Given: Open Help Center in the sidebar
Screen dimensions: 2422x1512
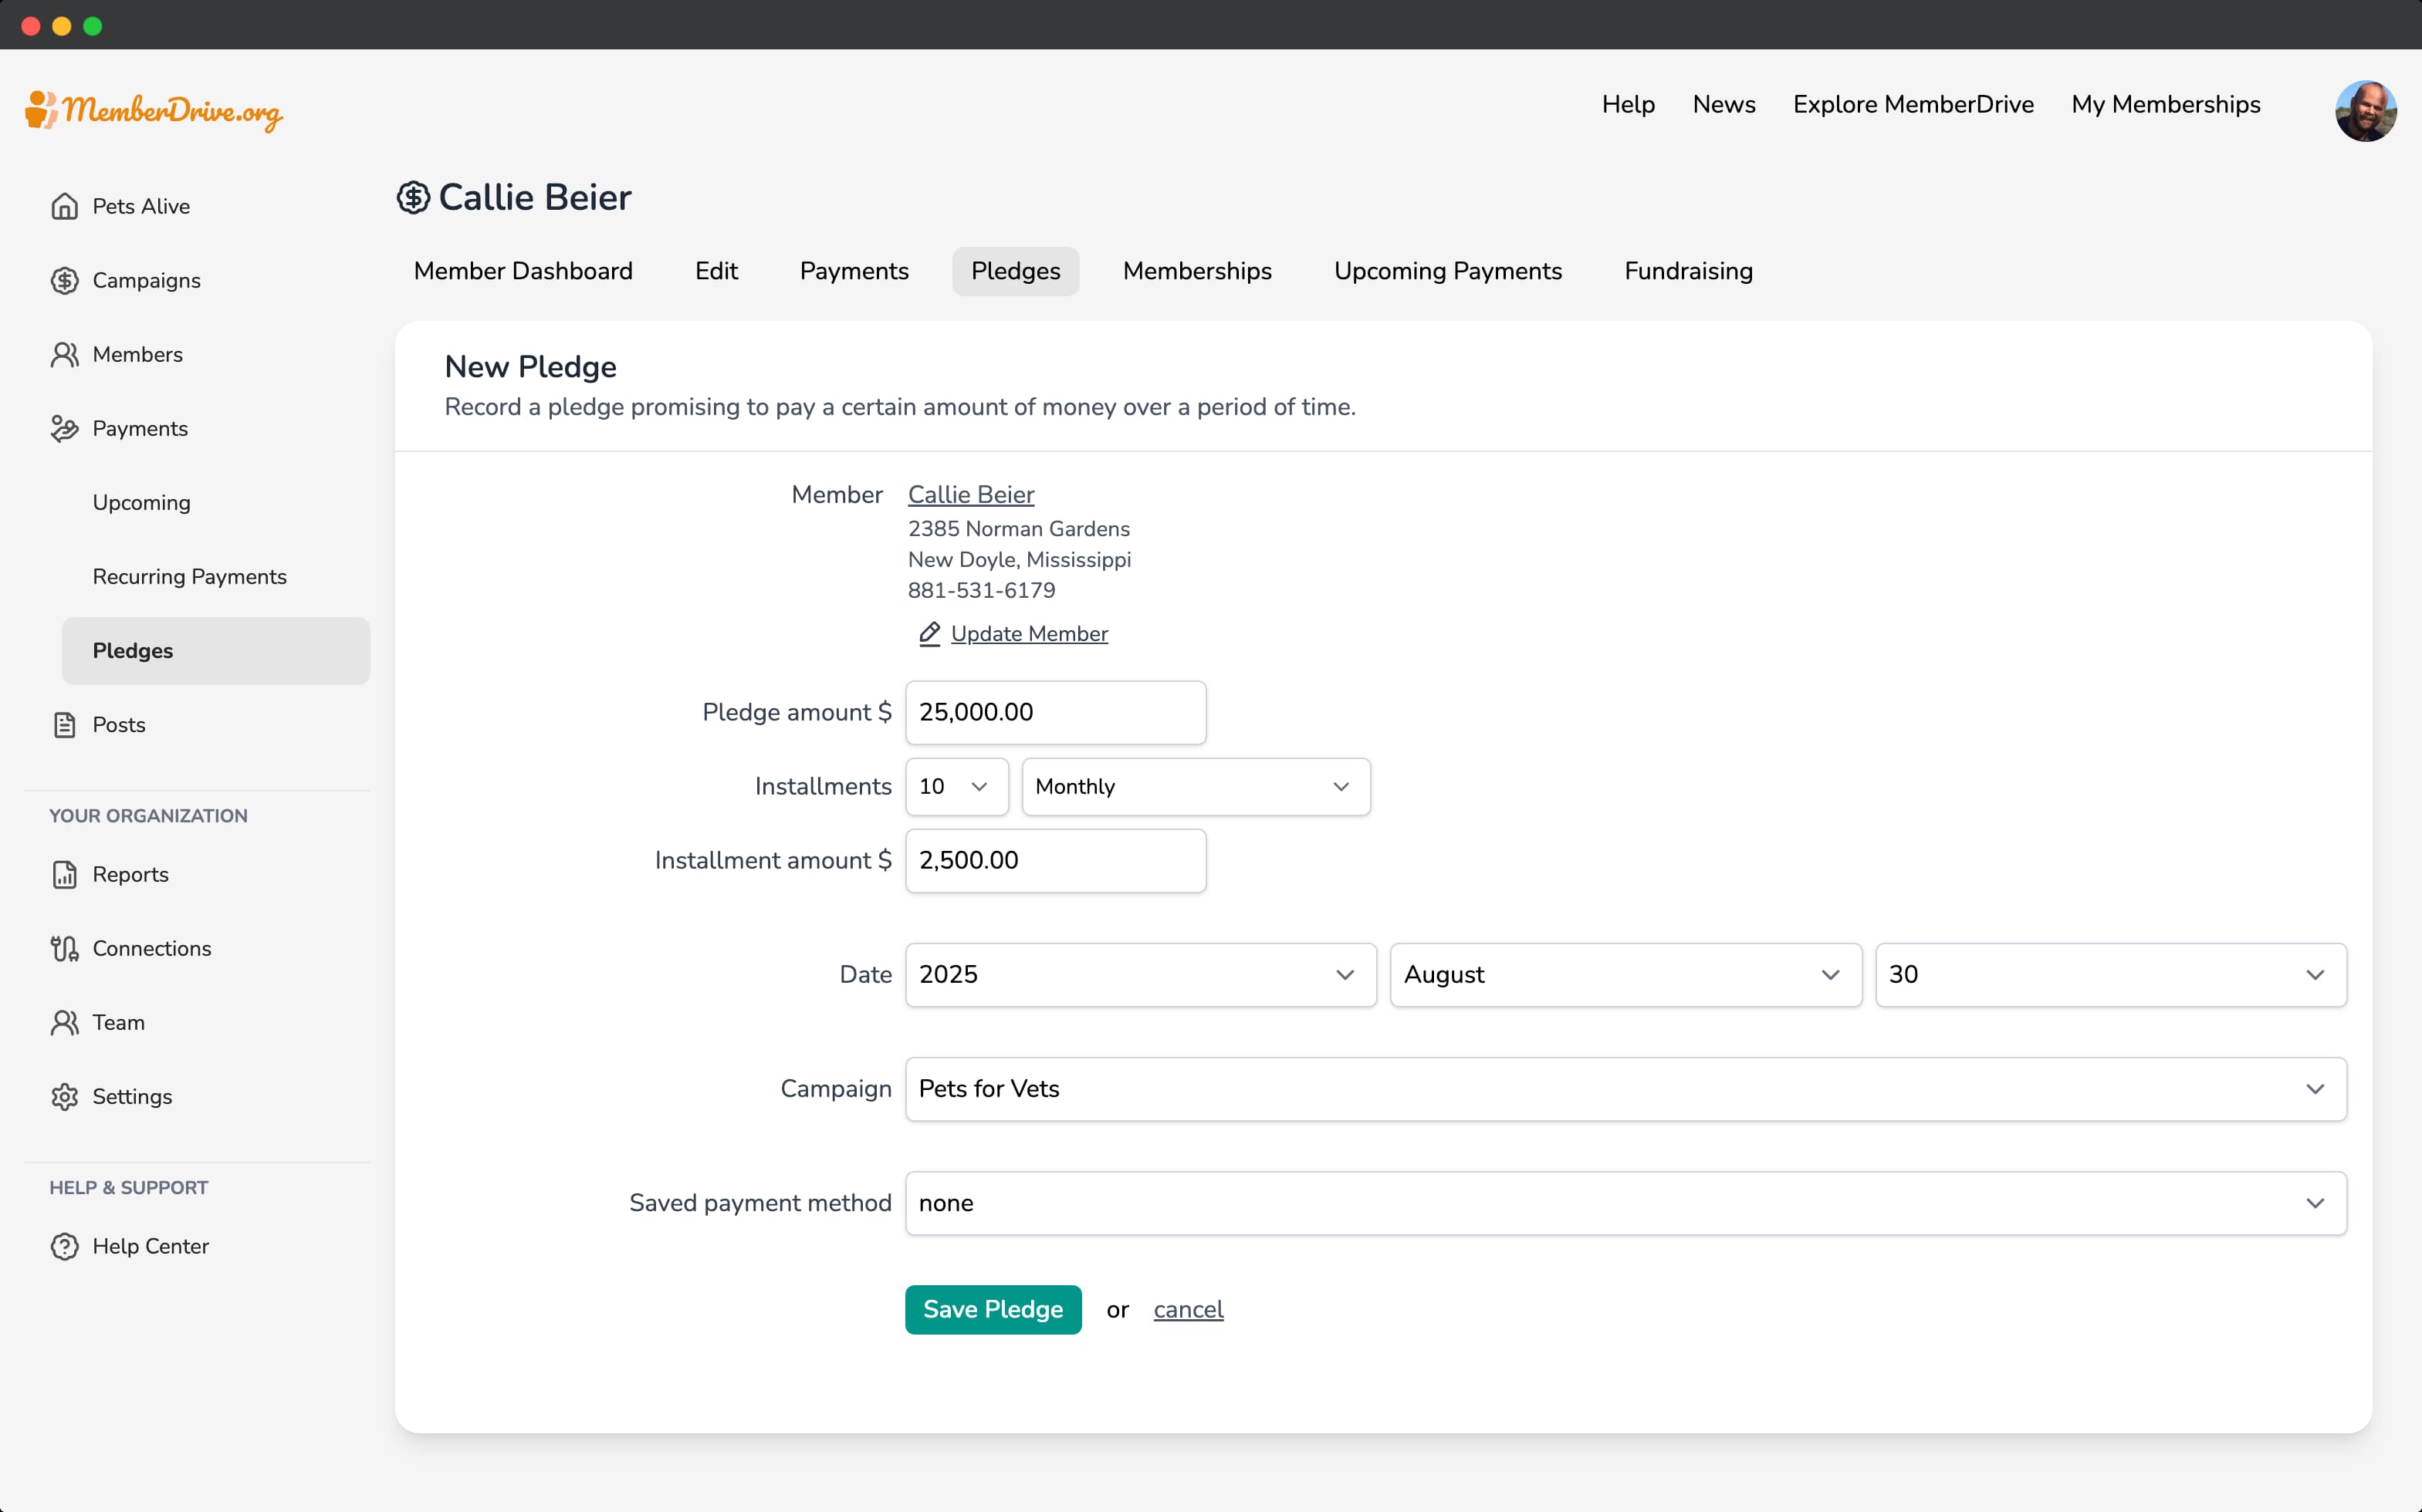Looking at the screenshot, I should tap(150, 1246).
